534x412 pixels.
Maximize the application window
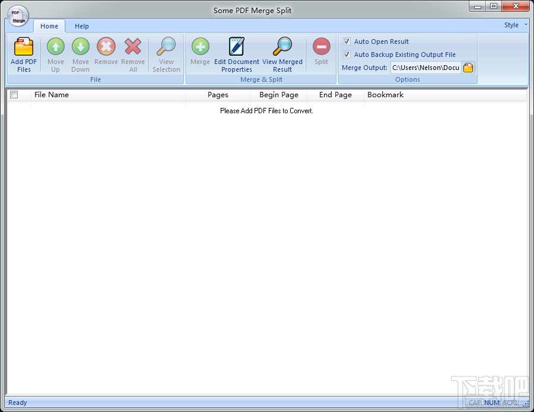click(494, 6)
